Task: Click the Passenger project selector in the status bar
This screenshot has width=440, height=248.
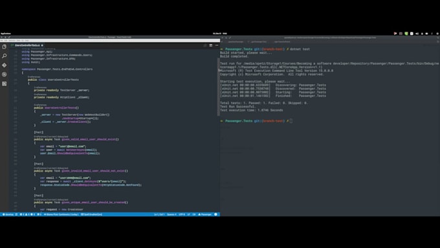Action: (x=205, y=214)
